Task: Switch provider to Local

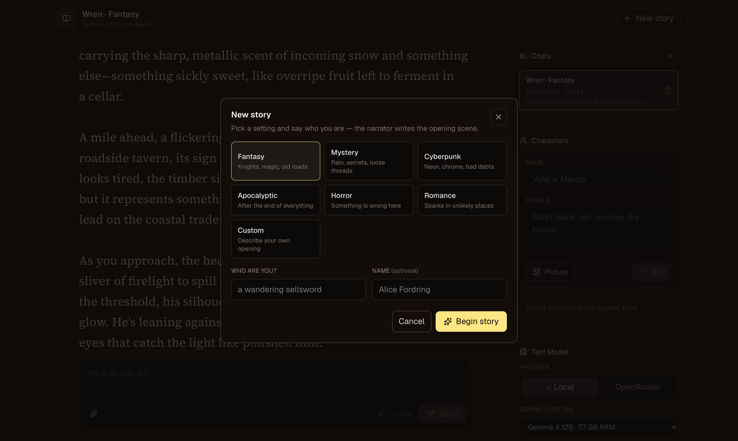Action: tap(559, 387)
